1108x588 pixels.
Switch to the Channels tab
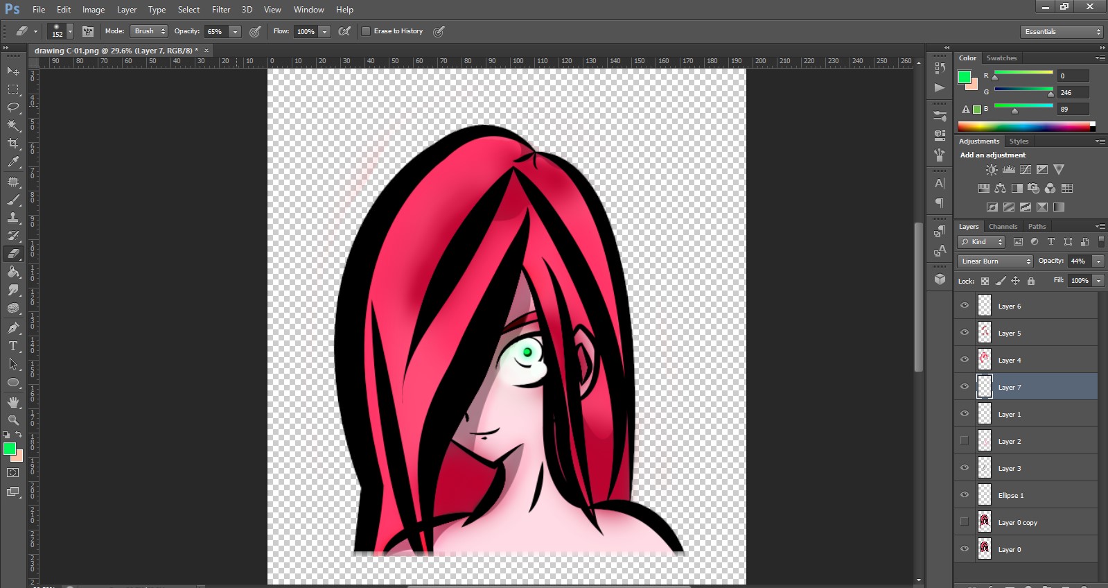(x=1003, y=227)
